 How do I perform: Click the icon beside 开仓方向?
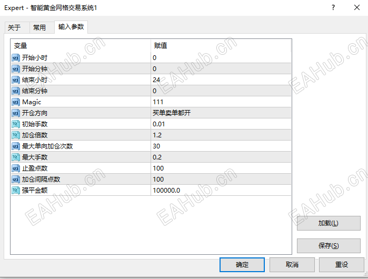(x=16, y=113)
